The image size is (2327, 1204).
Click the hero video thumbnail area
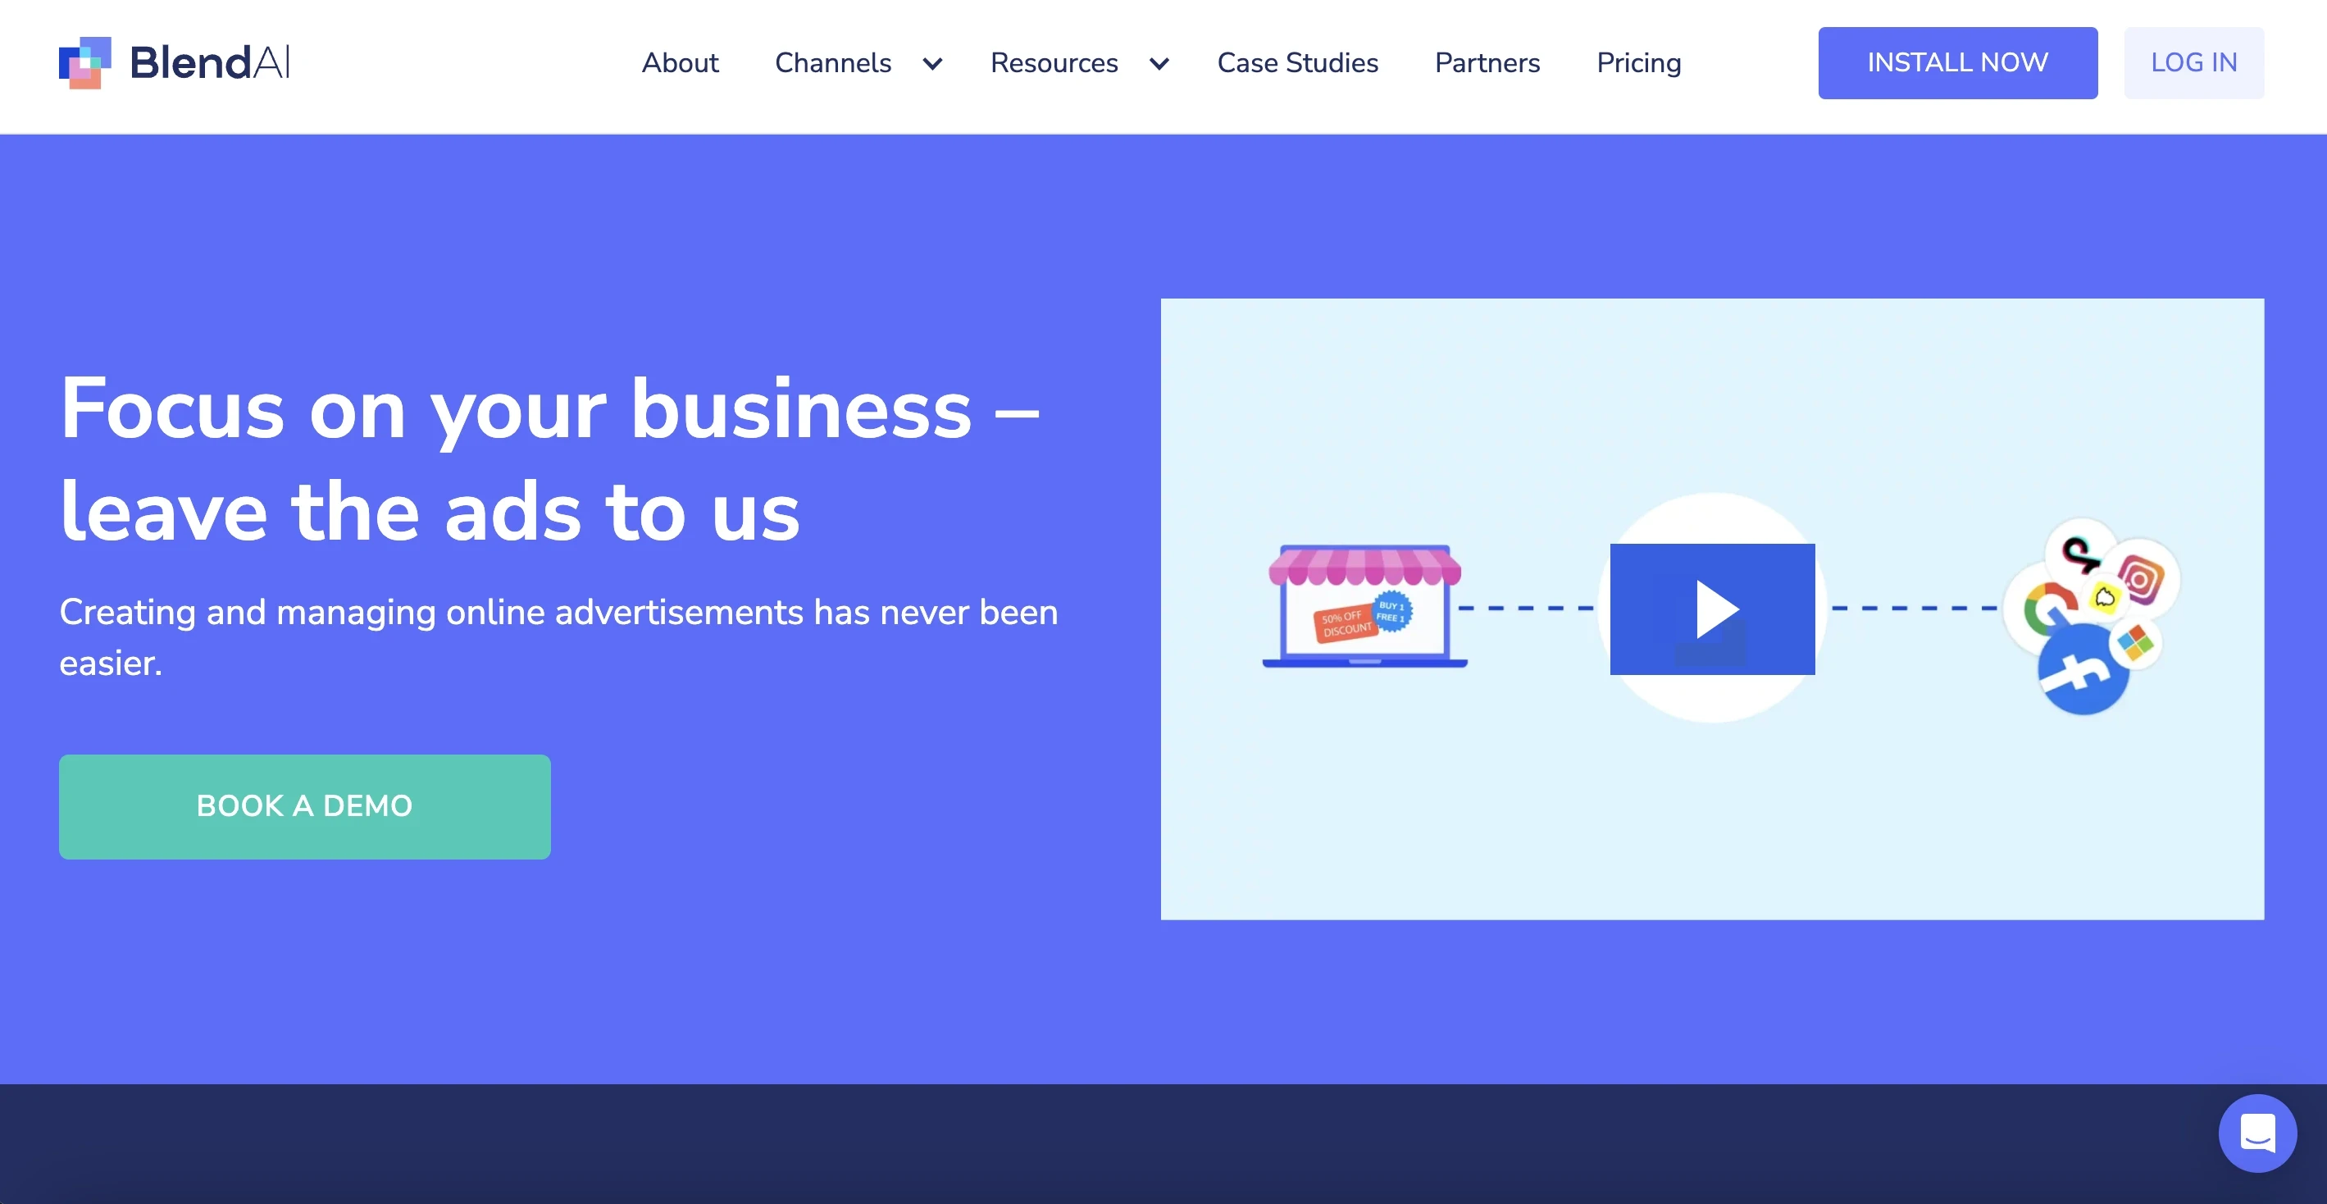(1712, 609)
